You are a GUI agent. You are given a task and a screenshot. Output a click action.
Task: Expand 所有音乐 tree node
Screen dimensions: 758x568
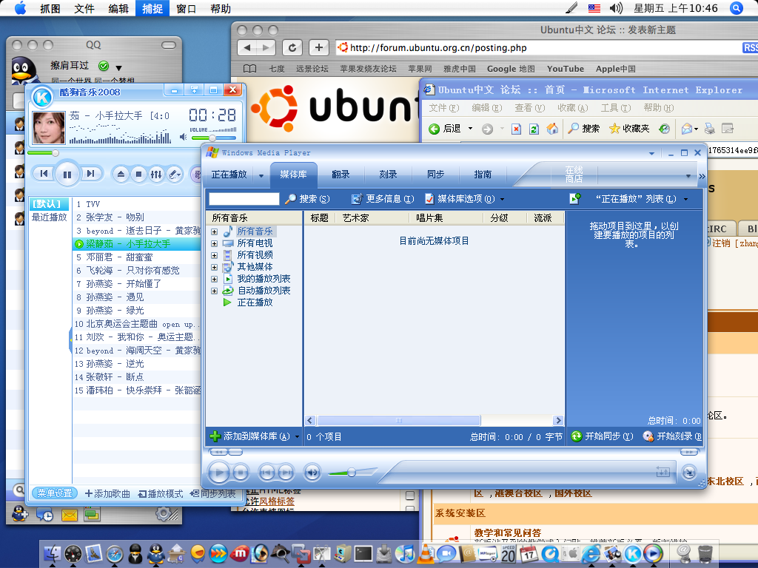[x=214, y=231]
